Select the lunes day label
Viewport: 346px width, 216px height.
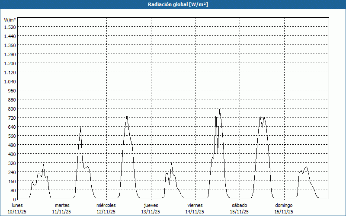[x=17, y=205]
